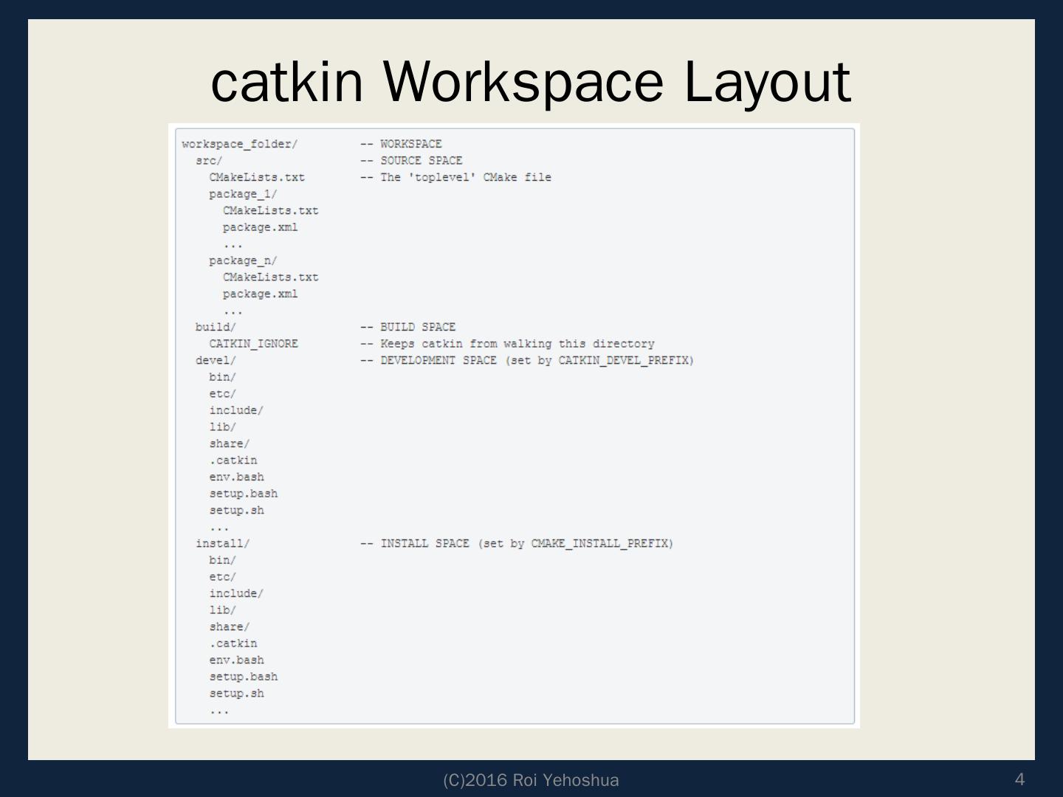Click the src/ directory entry

(209, 161)
